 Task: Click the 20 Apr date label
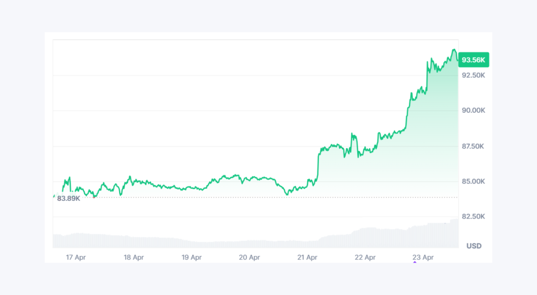pos(249,257)
